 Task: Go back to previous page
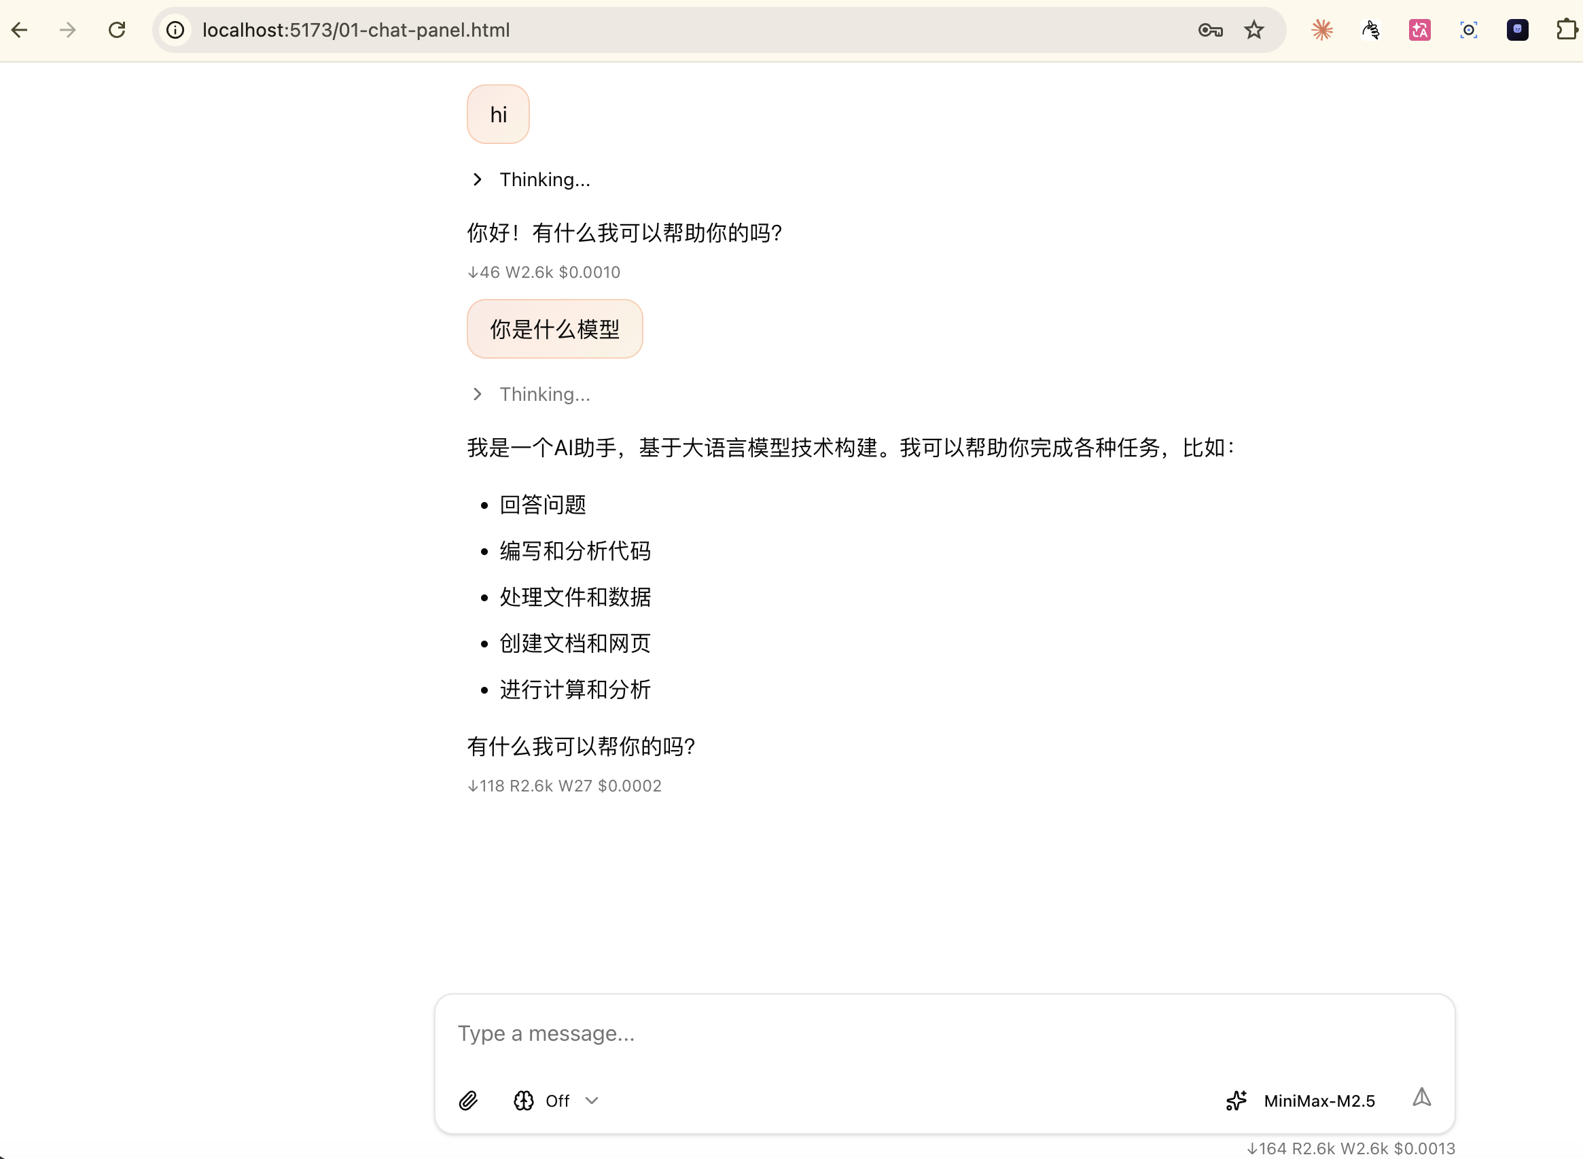point(20,30)
